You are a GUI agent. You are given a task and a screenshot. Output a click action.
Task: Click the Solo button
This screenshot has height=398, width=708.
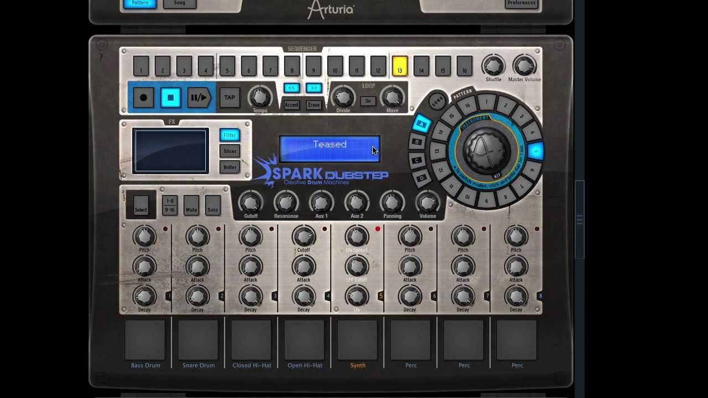213,205
